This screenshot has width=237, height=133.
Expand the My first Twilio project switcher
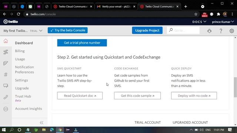coord(23,31)
